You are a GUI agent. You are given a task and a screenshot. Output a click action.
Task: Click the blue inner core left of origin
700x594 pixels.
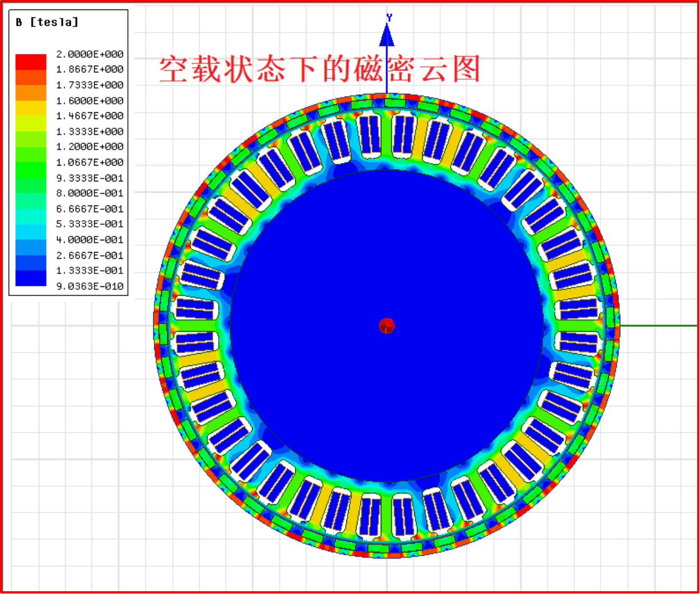(x=309, y=326)
